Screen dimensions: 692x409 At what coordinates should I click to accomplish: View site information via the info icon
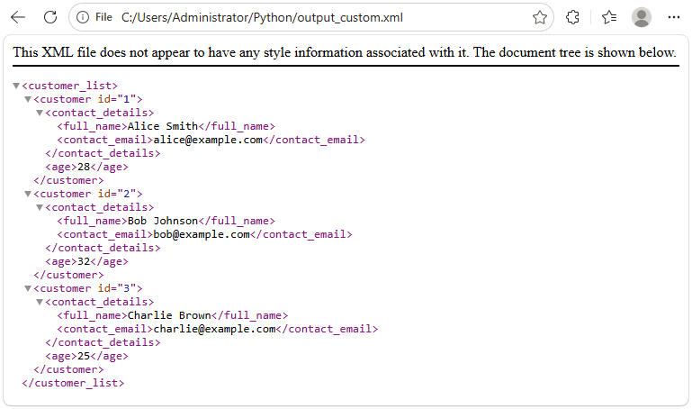[83, 17]
